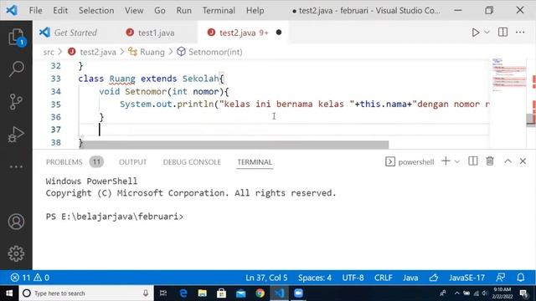Open File Explorer from taskbar
The height and width of the screenshot is (301, 536).
(x=202, y=293)
